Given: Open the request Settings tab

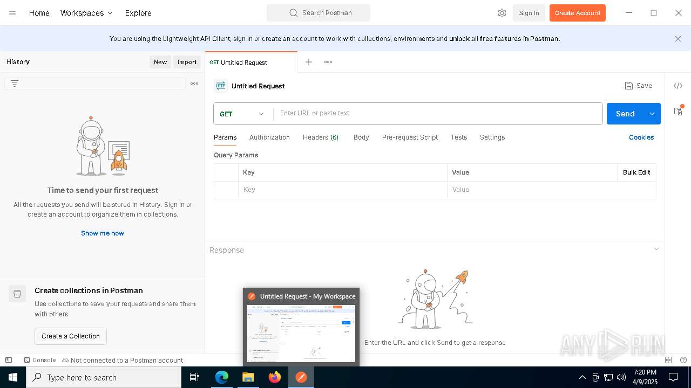Looking at the screenshot, I should [x=492, y=137].
